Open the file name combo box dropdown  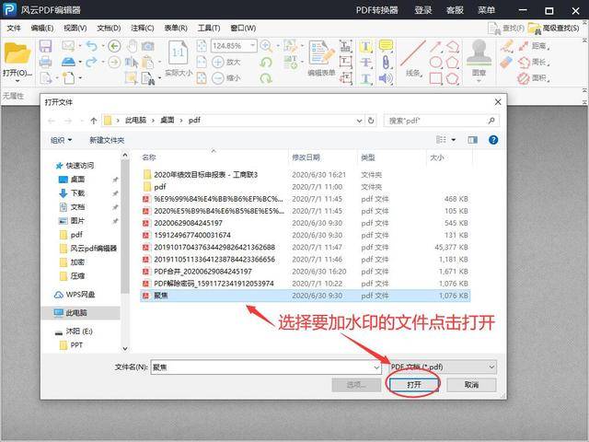coord(376,367)
